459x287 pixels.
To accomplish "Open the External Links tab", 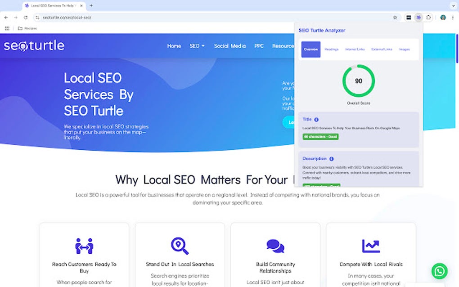I will click(382, 49).
